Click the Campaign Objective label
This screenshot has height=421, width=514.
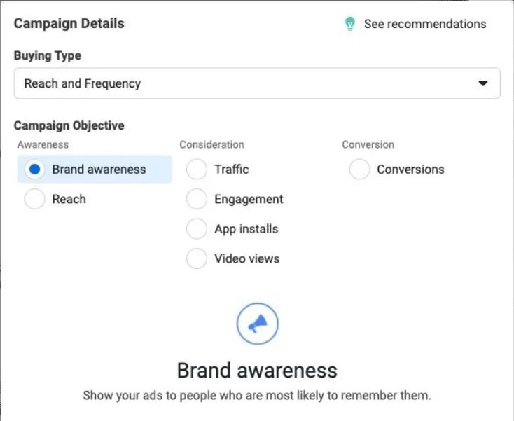coord(69,125)
